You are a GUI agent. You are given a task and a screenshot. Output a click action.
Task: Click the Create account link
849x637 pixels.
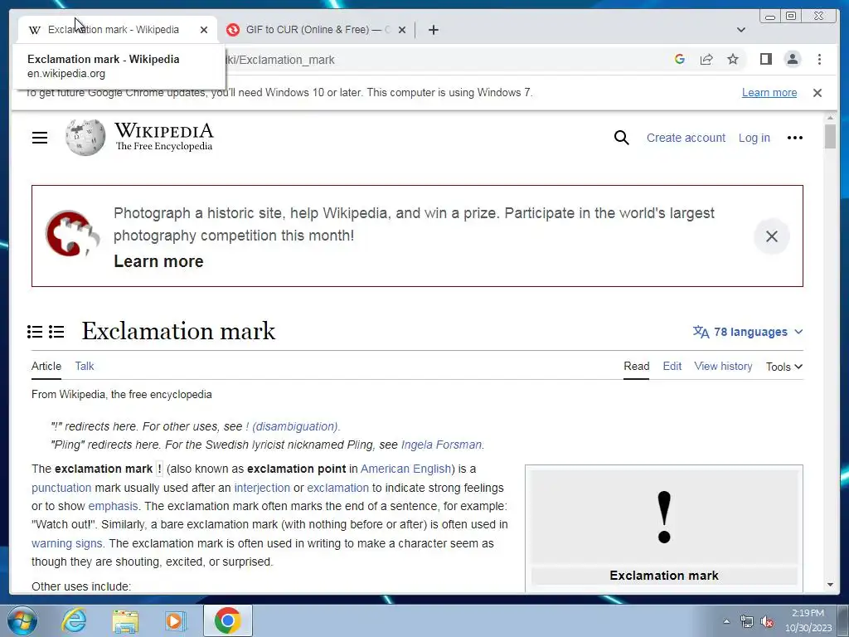(686, 138)
